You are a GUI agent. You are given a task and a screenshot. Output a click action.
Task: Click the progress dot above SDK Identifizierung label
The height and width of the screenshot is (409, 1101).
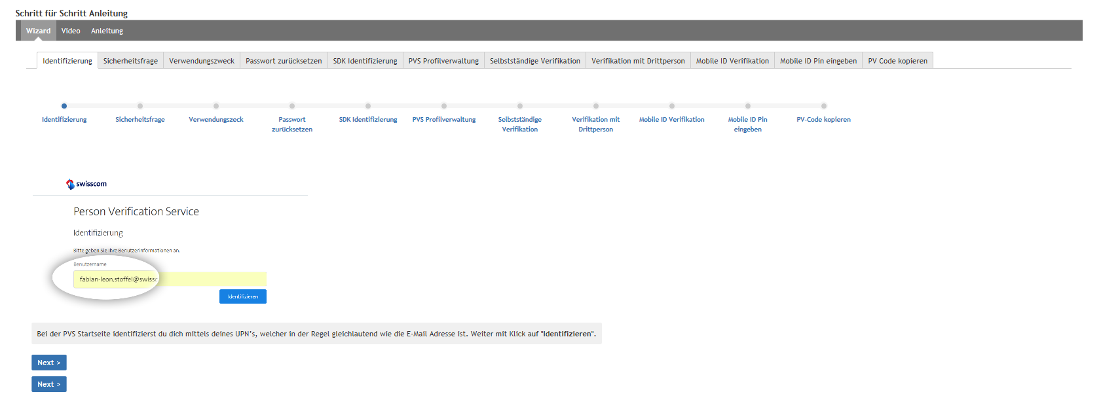click(x=368, y=106)
